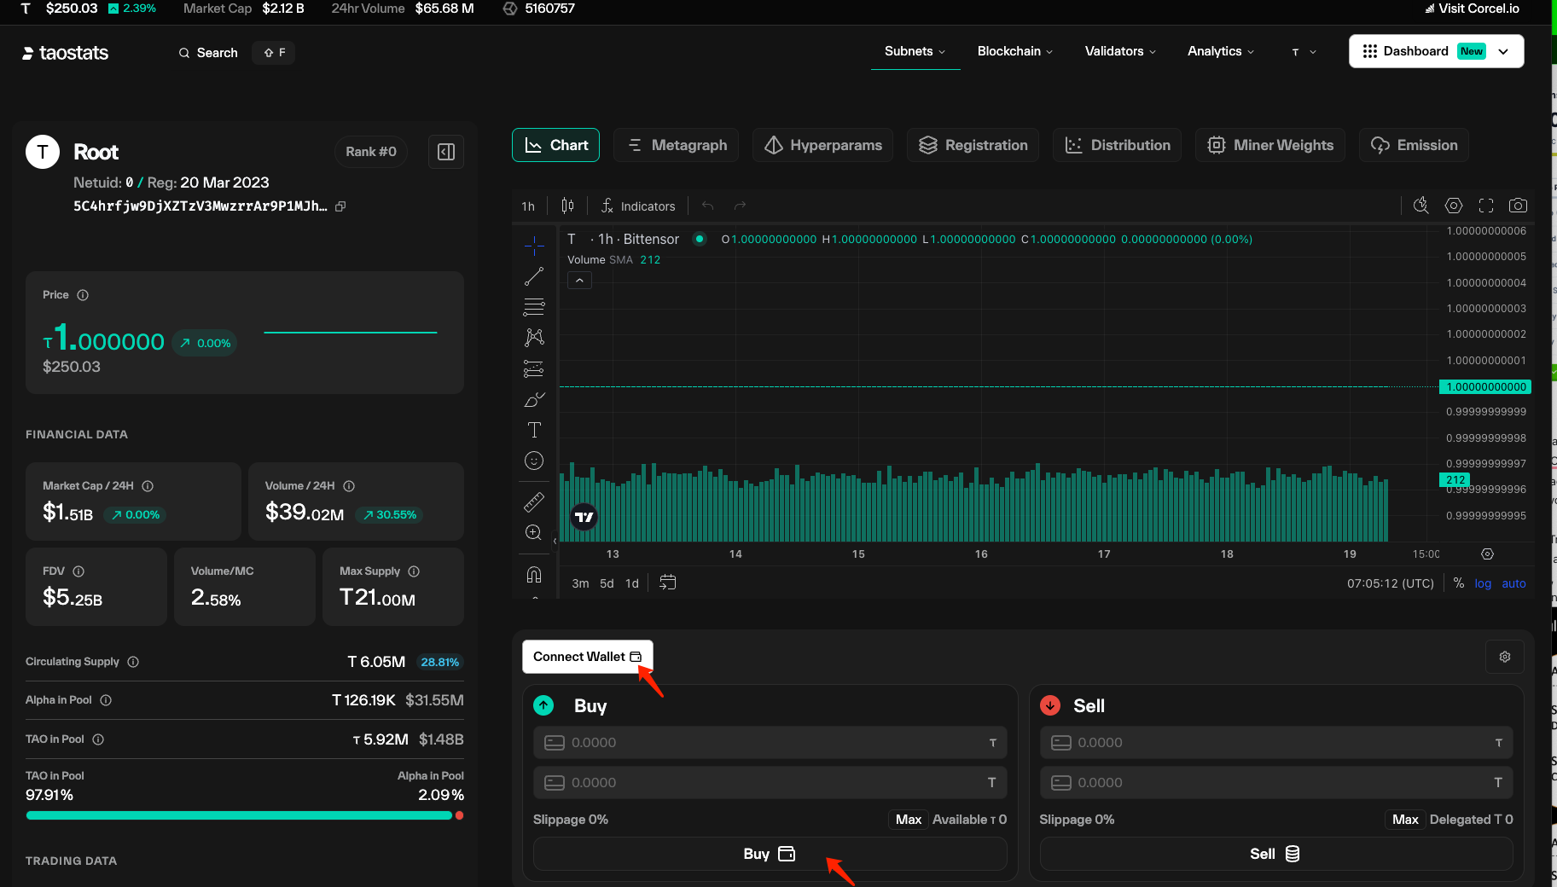Expand the Validators dropdown menu
Viewport: 1557px width, 887px height.
[x=1119, y=51]
